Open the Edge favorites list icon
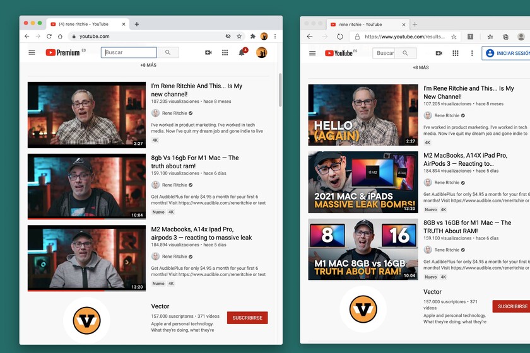This screenshot has width=530, height=353. pyautogui.click(x=490, y=37)
